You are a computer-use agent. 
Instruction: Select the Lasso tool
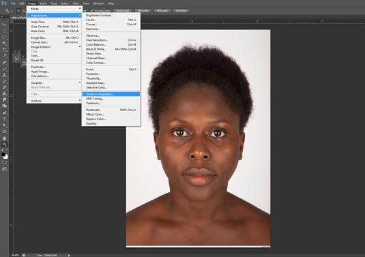point(4,37)
